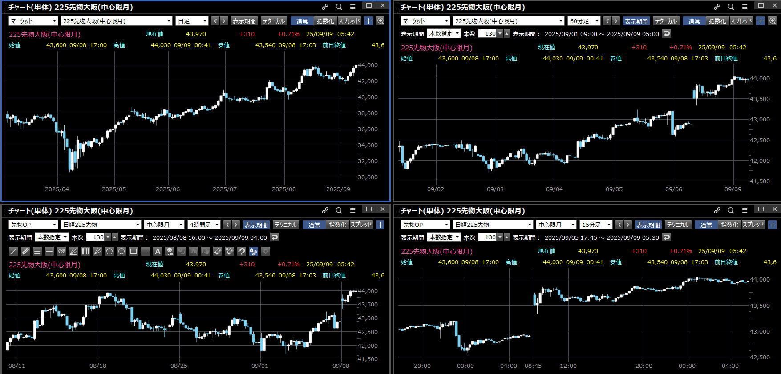
Task: Enable スプレッド mode on the 15-minute chart
Action: point(753,225)
